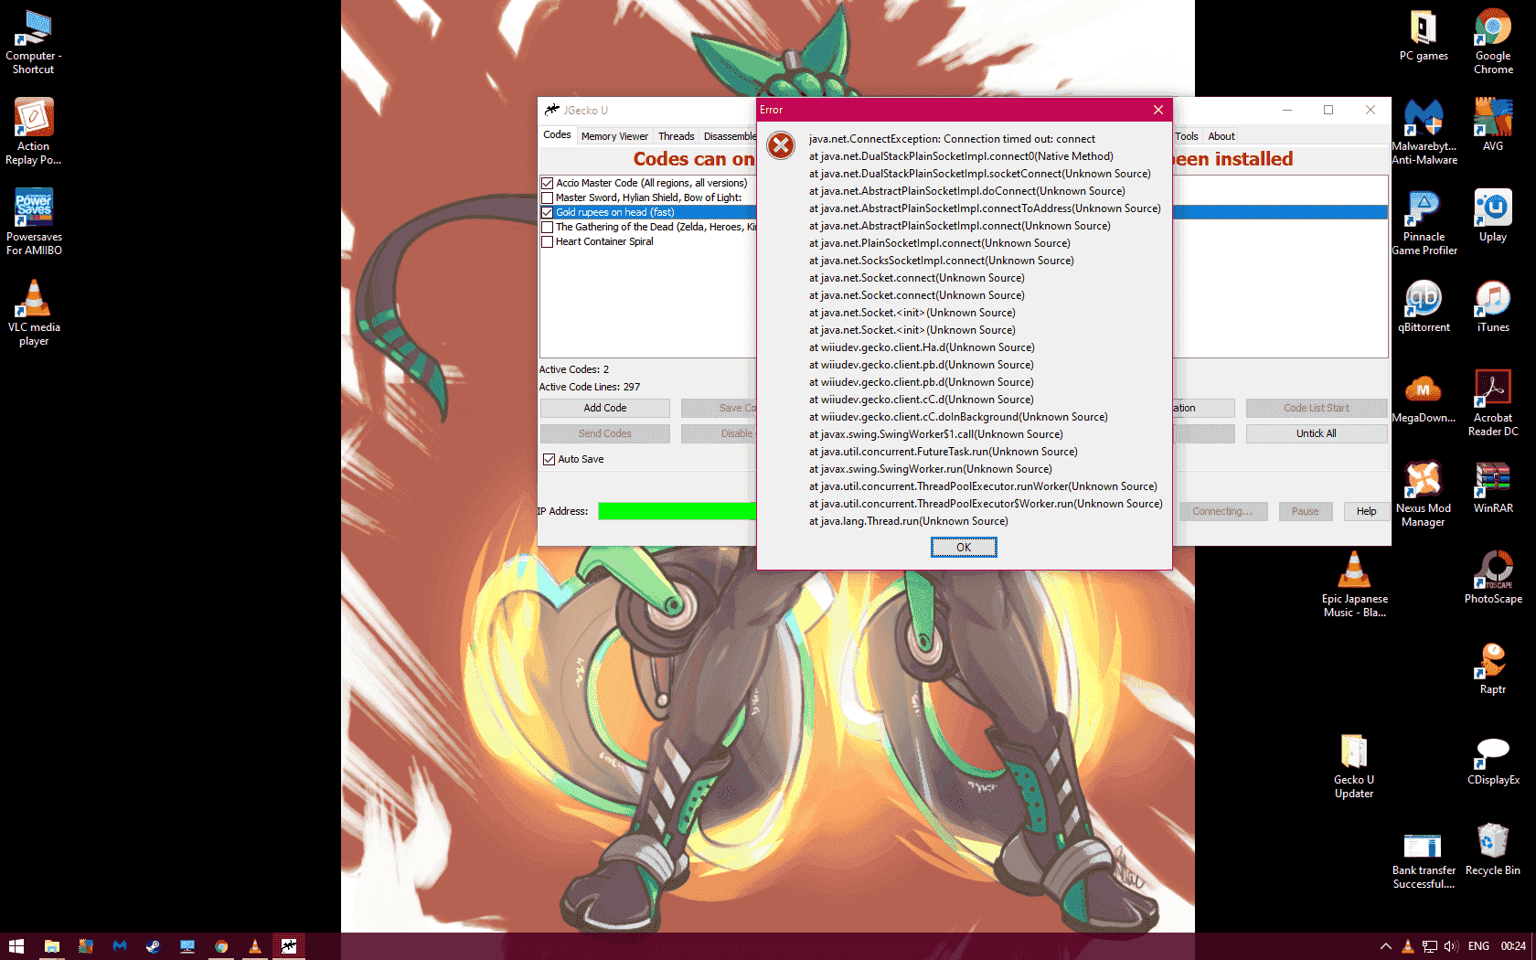Open the Tools tab in JGecko U

coord(1187,136)
